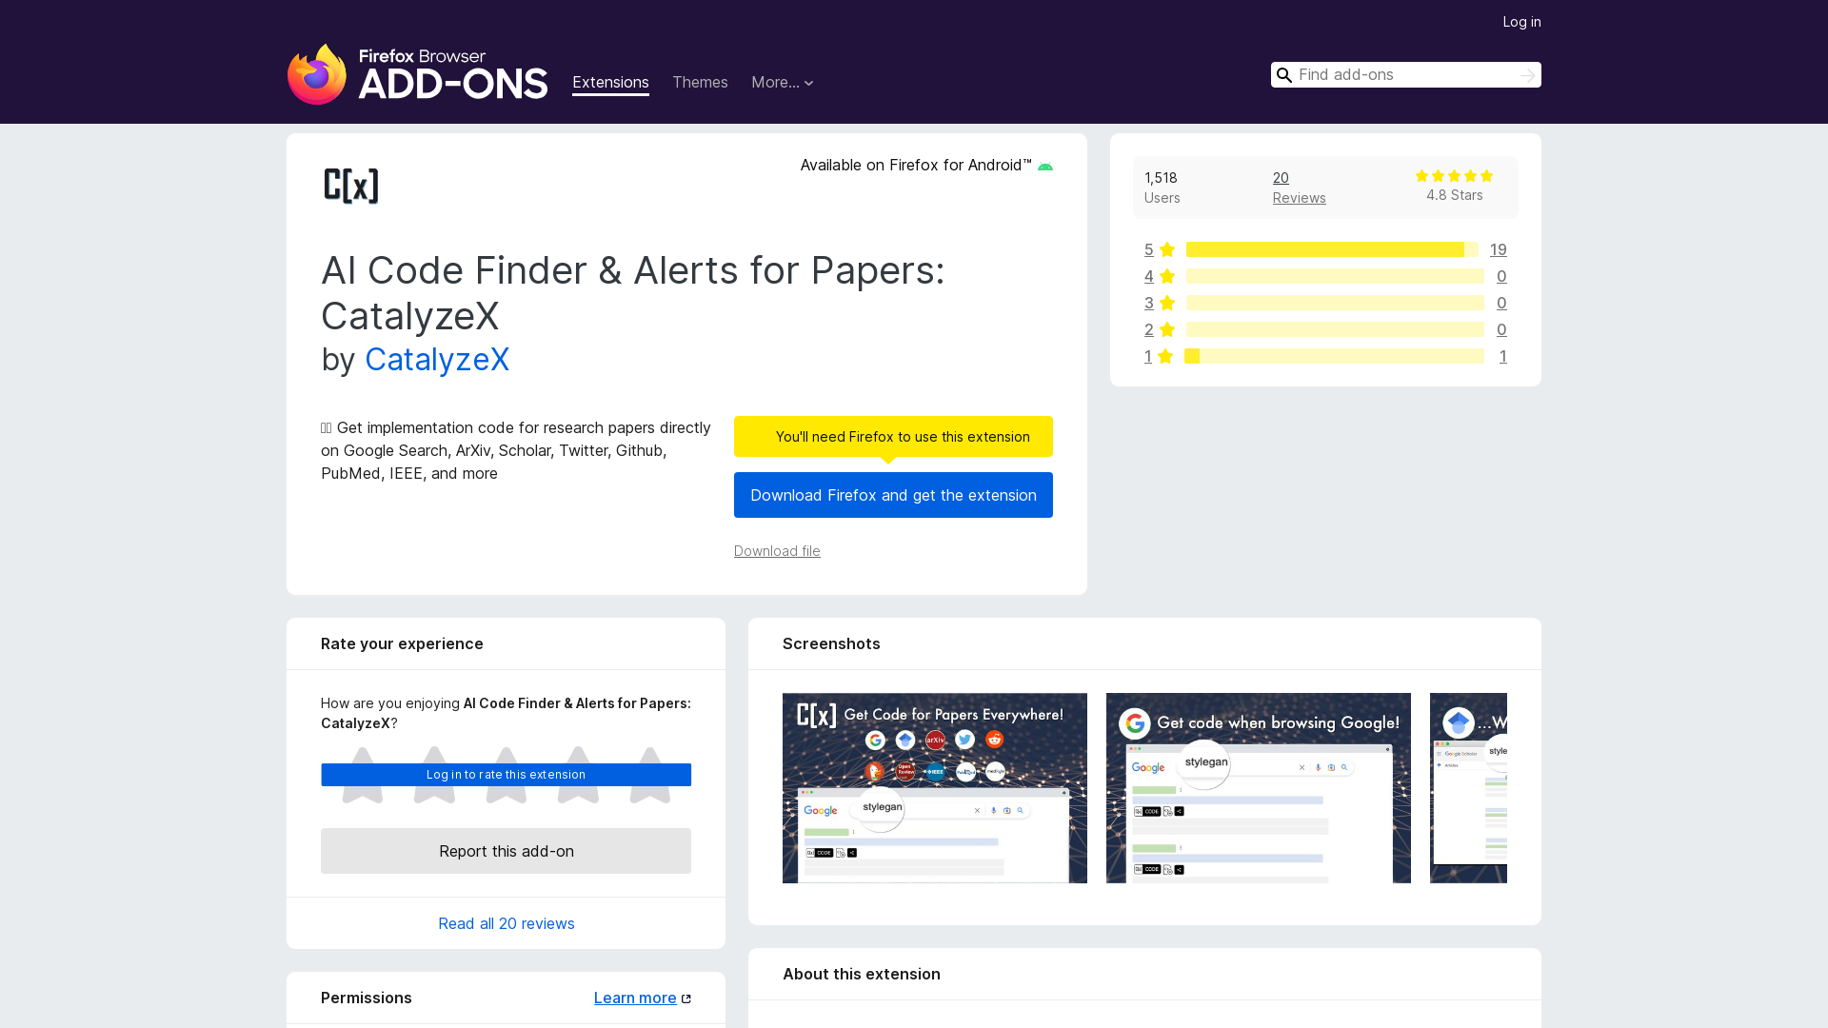Click the star icon beside rating 3
1828x1028 pixels.
[1167, 303]
